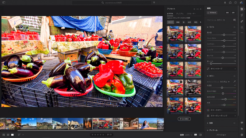Pick the white balance eyedropper
The image size is (246, 138).
click(x=234, y=82)
